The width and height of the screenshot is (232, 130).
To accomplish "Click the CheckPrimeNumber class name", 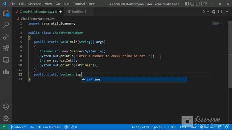I will coord(68,33).
